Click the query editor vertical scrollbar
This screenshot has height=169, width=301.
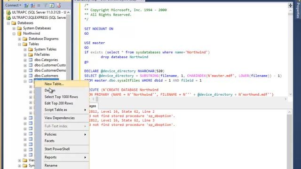pos(290,52)
